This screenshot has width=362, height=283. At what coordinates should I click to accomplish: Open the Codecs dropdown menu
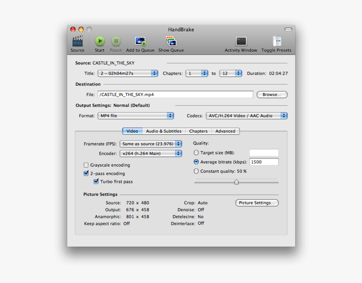(247, 116)
